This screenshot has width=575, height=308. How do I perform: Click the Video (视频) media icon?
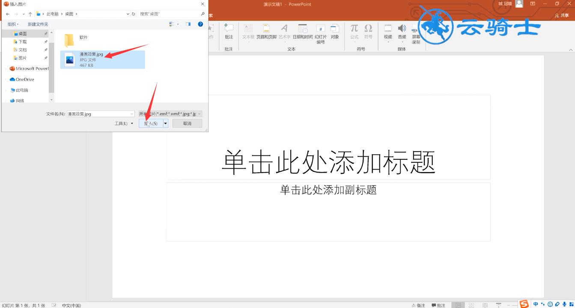[x=388, y=33]
